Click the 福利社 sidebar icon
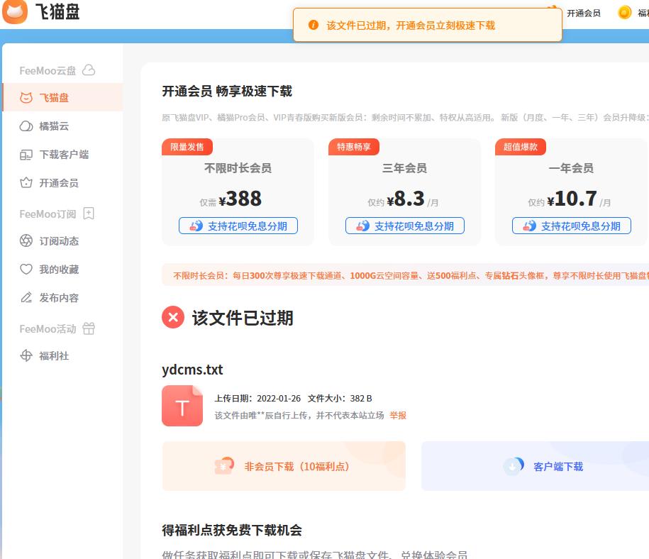Image resolution: width=649 pixels, height=559 pixels. pos(26,356)
